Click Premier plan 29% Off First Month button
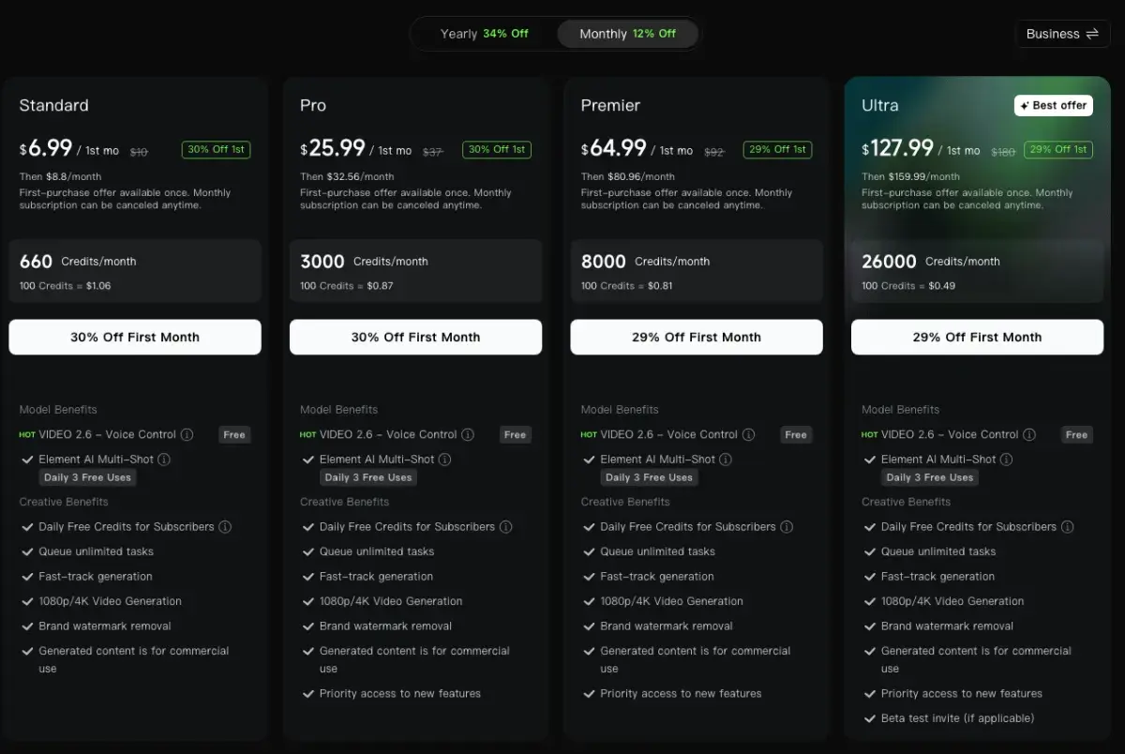This screenshot has height=754, width=1125. click(x=697, y=337)
